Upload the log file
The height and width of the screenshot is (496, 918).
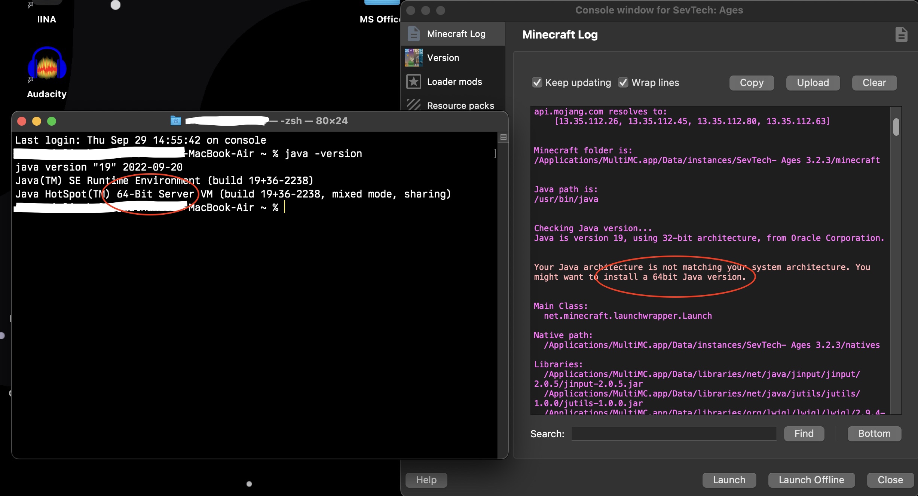click(813, 83)
